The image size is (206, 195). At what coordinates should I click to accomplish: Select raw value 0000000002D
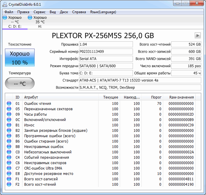181,114
